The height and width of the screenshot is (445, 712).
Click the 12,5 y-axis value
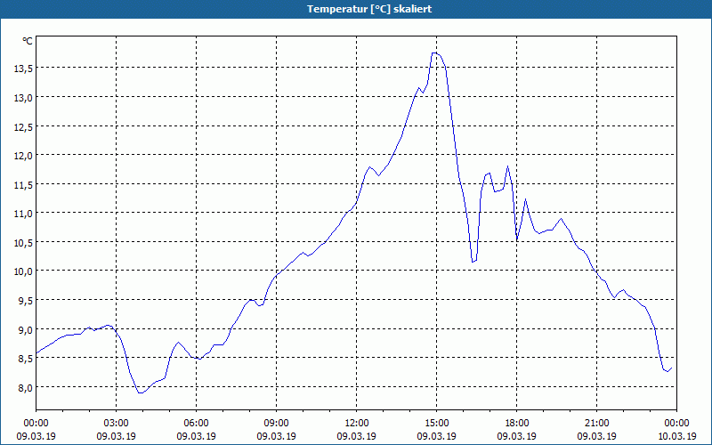(23, 126)
